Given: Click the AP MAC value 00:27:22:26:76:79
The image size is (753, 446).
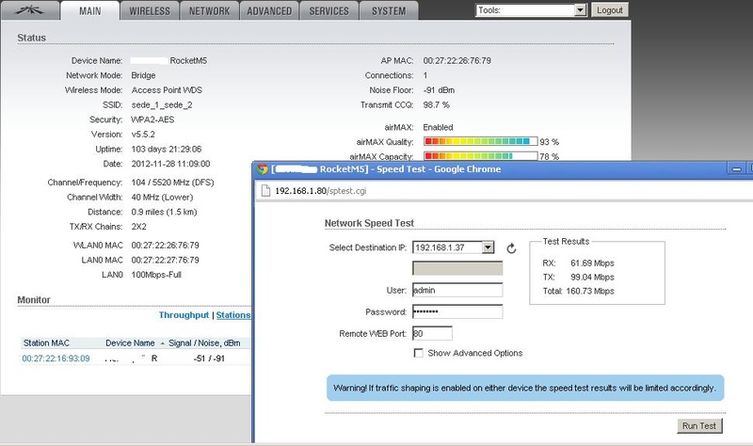Looking at the screenshot, I should pyautogui.click(x=457, y=60).
